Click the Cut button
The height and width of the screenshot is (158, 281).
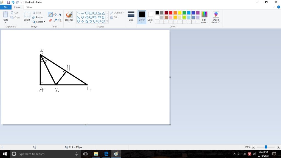(x=14, y=13)
